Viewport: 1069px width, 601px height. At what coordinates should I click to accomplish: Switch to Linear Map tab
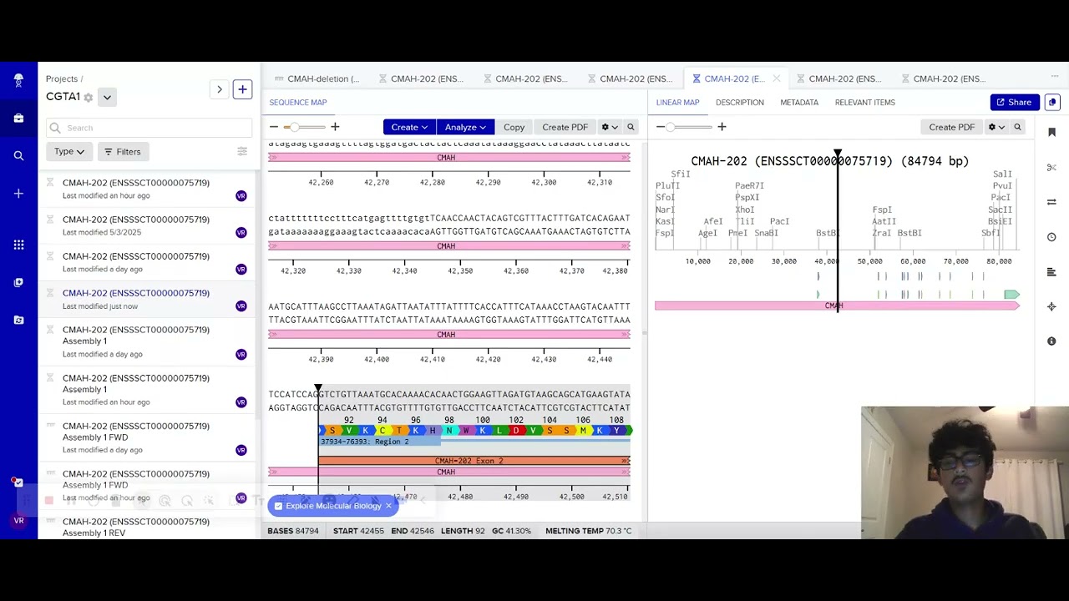[677, 103]
